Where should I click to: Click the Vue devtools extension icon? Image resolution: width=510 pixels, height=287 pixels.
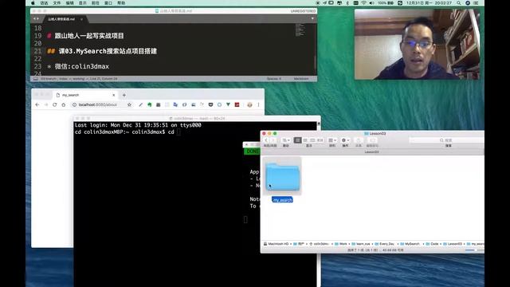[x=229, y=104]
